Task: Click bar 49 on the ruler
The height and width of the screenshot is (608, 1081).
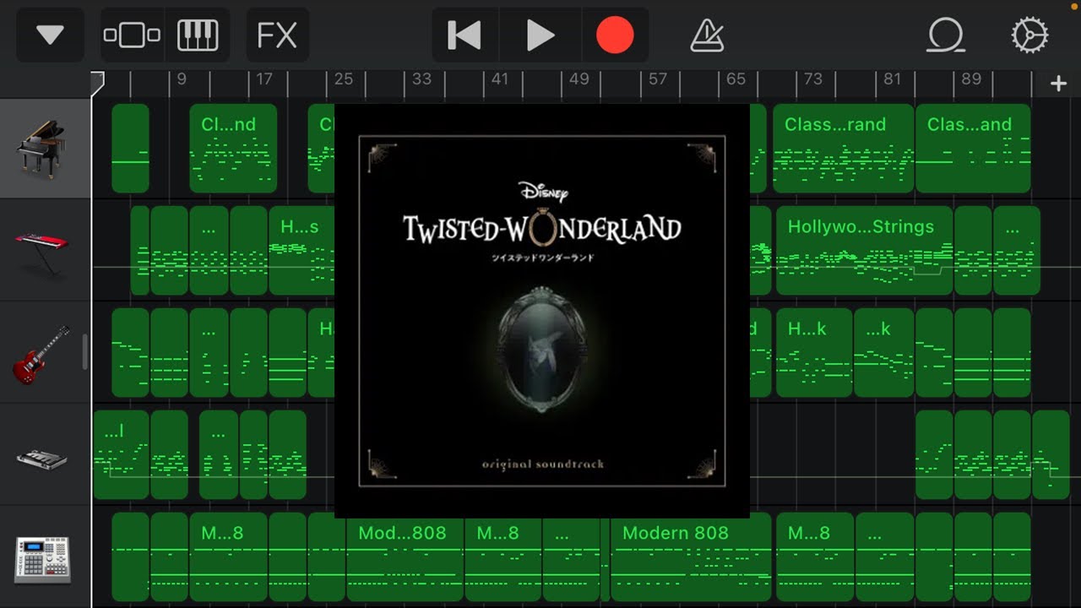Action: (x=579, y=79)
